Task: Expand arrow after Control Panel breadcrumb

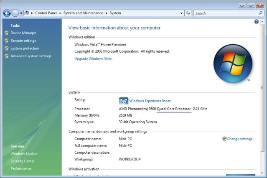Action: tap(60, 13)
